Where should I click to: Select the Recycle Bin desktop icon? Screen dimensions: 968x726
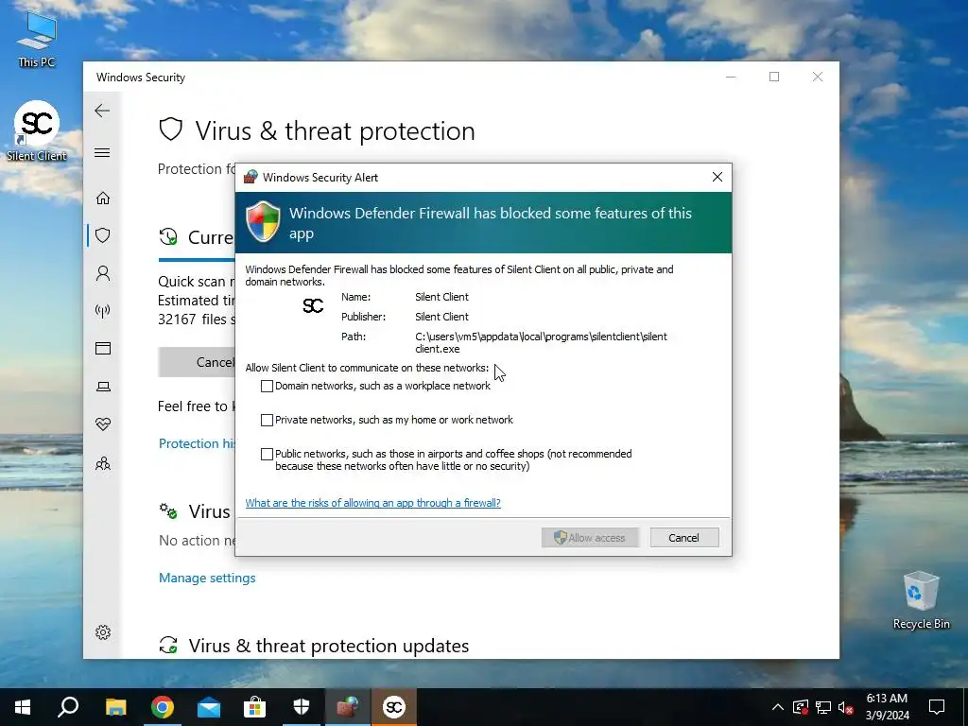pyautogui.click(x=921, y=600)
